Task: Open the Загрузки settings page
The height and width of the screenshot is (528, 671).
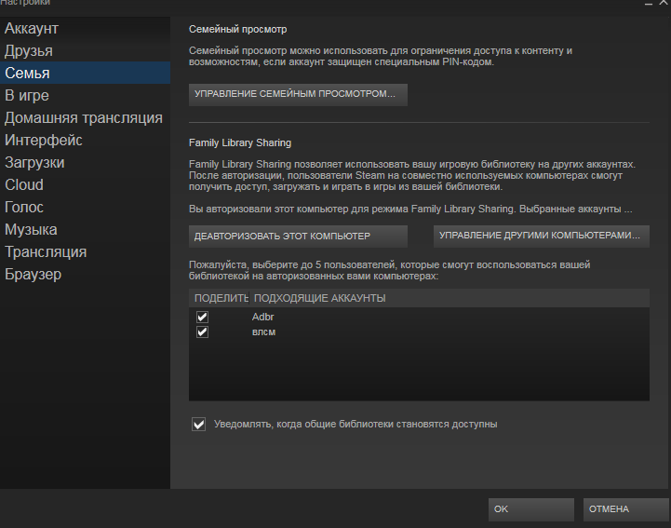Action: tap(34, 162)
